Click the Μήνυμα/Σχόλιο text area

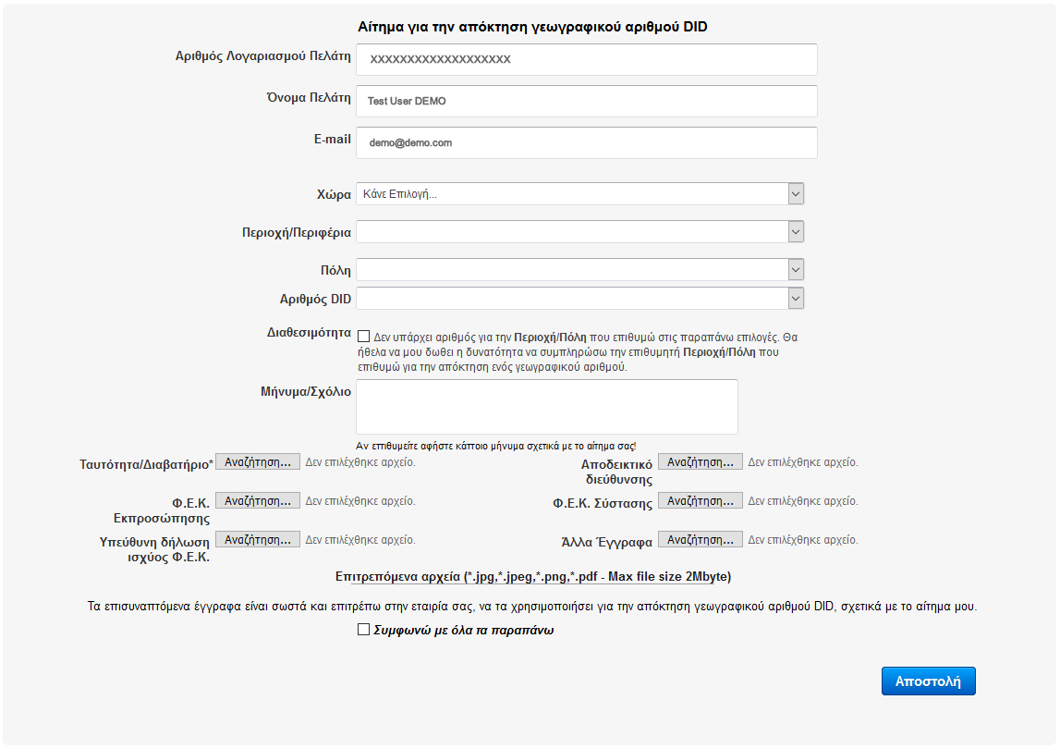coord(547,407)
